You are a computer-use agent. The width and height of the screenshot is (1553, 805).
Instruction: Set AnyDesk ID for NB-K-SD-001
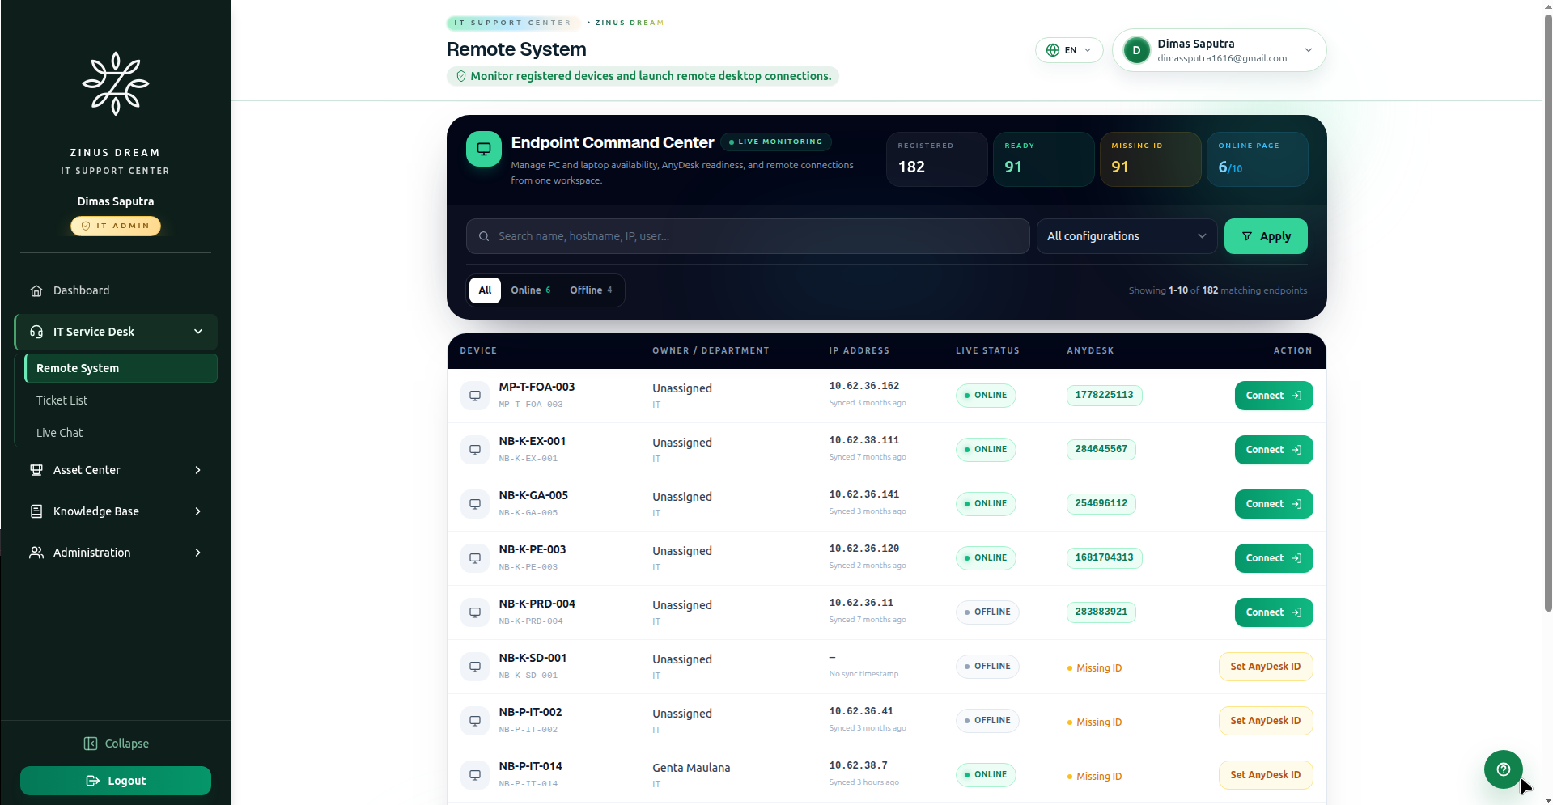tap(1266, 667)
